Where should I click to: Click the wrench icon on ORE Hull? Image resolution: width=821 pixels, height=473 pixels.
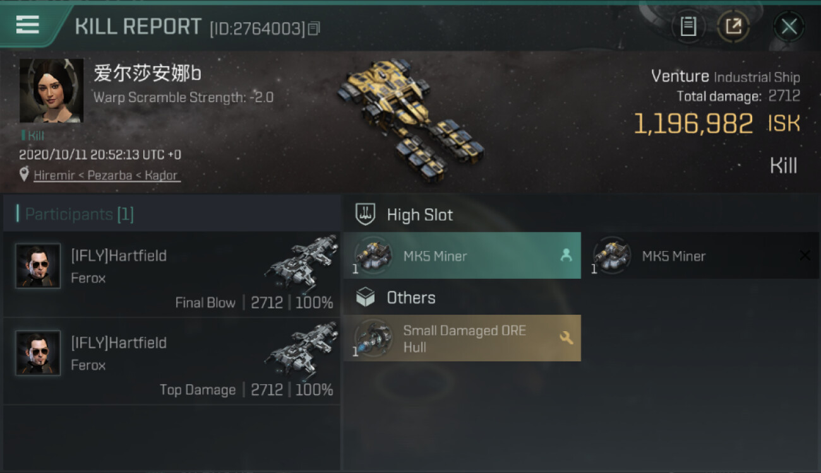tap(566, 338)
